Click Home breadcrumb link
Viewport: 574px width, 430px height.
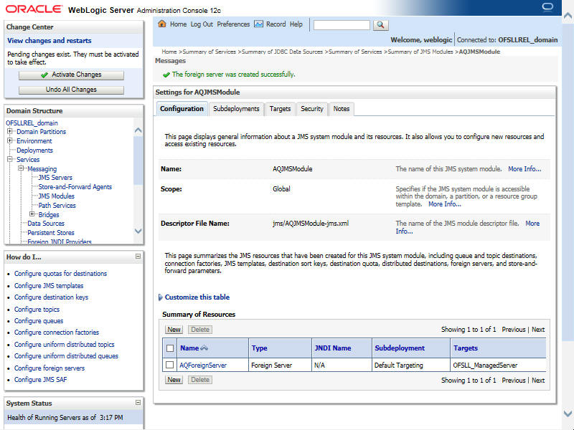pyautogui.click(x=169, y=52)
